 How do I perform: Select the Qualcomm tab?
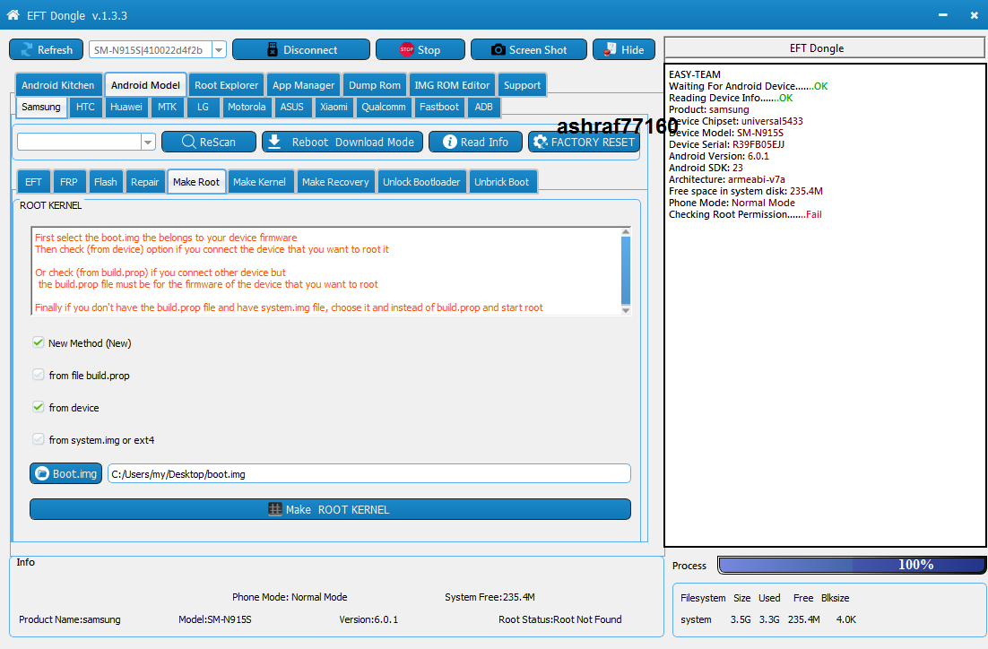[x=383, y=107]
